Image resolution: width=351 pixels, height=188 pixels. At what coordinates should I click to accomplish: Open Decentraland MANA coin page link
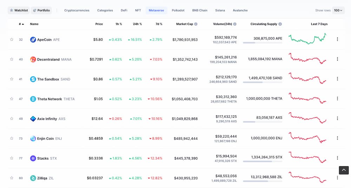(51, 59)
